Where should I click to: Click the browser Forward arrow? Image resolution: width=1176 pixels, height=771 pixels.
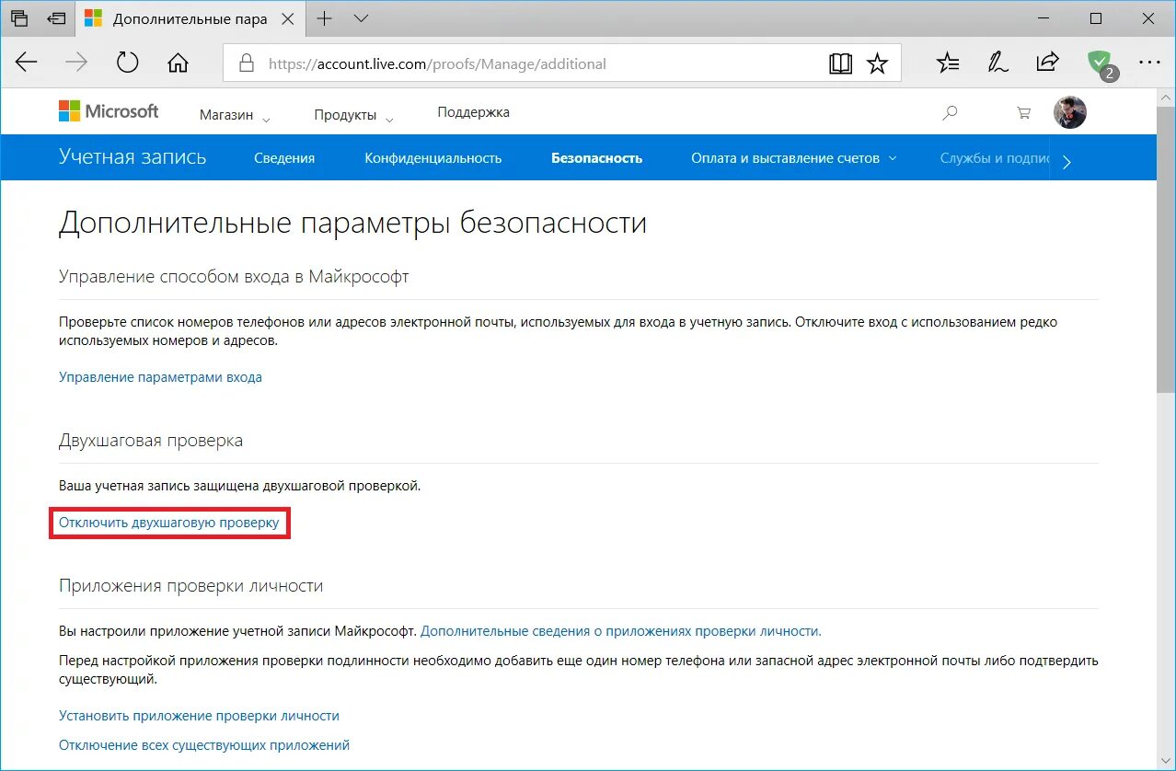(x=76, y=63)
